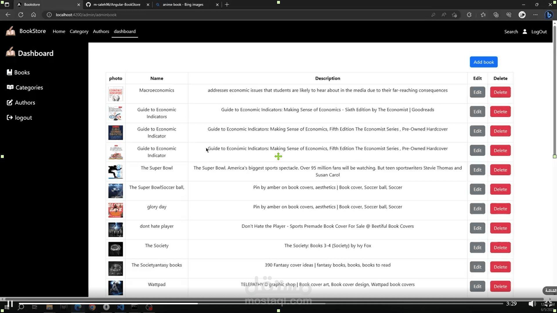This screenshot has width=557, height=313.
Task: Click the BookStore logo in navbar
Action: pyautogui.click(x=11, y=31)
